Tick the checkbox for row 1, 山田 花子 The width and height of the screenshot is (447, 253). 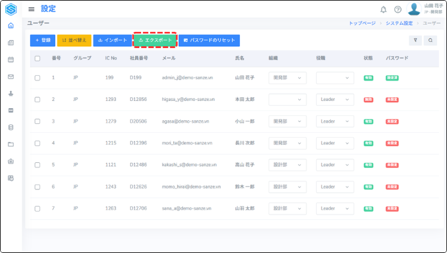[37, 78]
